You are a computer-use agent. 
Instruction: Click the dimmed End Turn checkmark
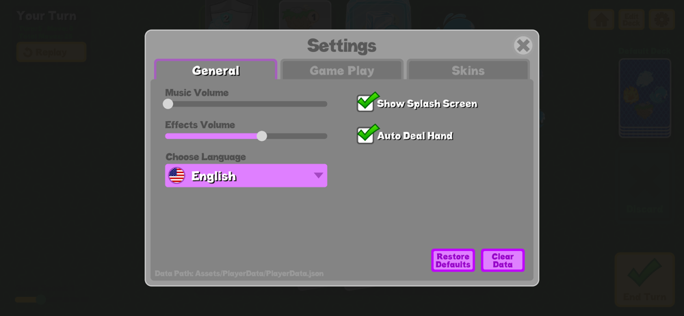pos(644,272)
